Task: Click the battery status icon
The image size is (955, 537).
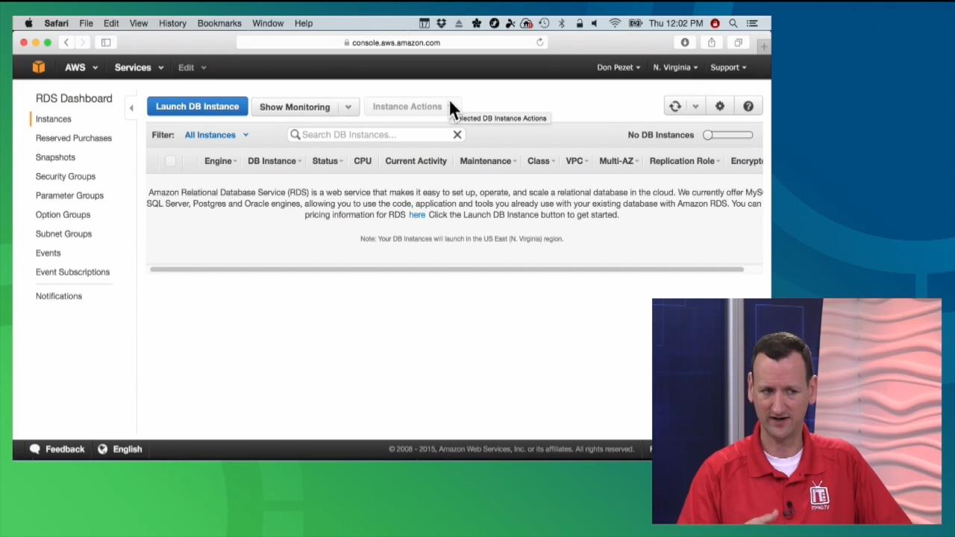Action: pos(635,23)
